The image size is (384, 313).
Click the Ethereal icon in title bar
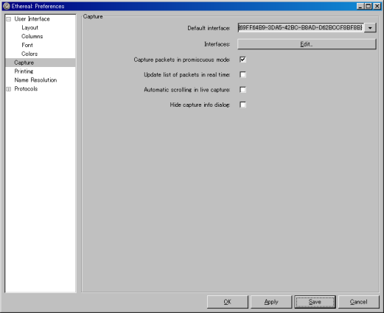tap(7, 6)
